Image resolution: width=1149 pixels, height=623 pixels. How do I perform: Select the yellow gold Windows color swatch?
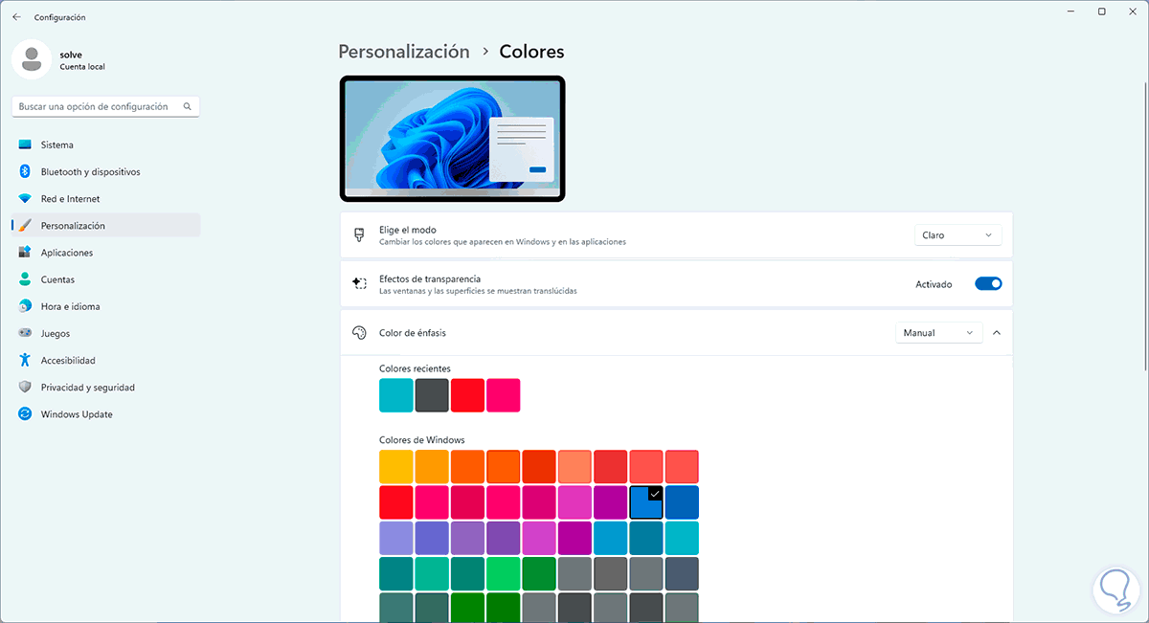click(x=396, y=467)
